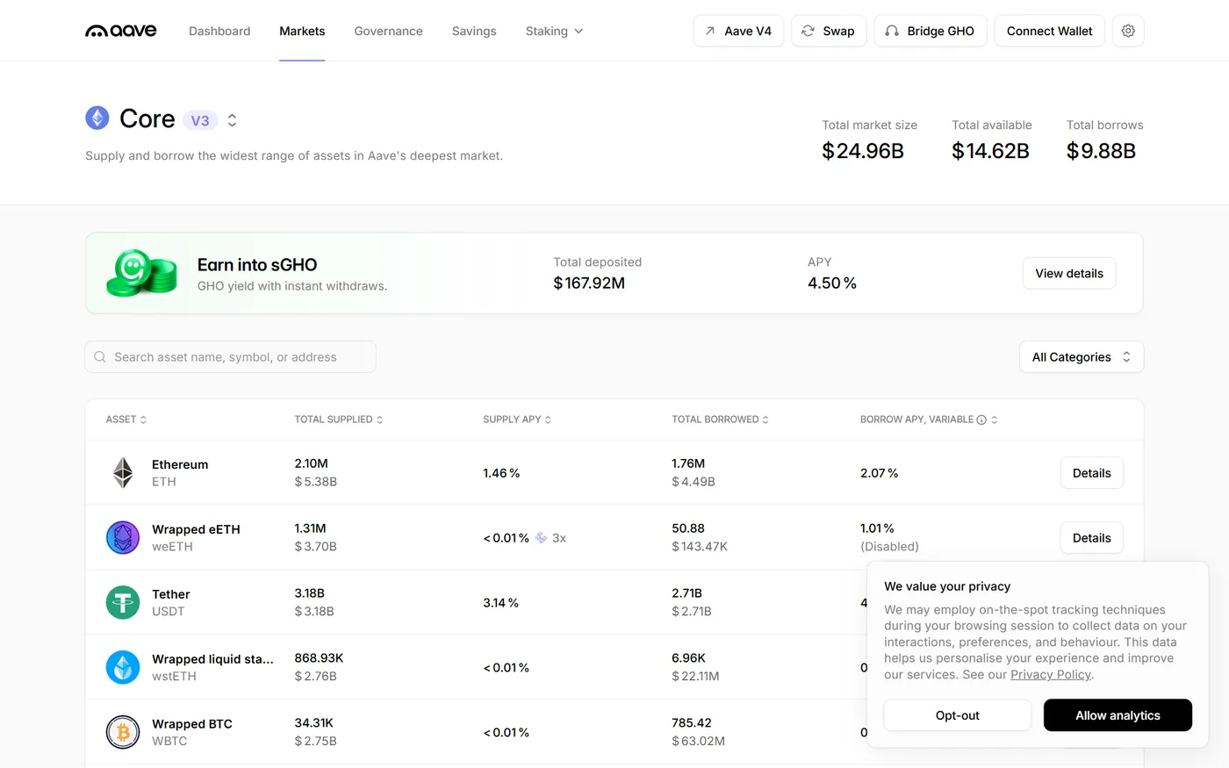
Task: Click the Earn into sGHO heading
Action: pyautogui.click(x=257, y=265)
